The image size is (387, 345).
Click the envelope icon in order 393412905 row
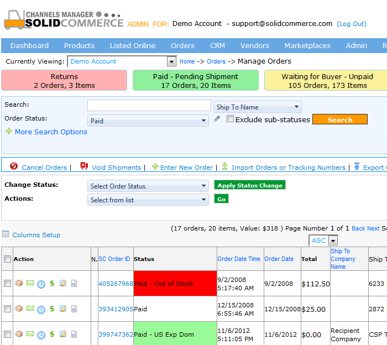coord(30,308)
